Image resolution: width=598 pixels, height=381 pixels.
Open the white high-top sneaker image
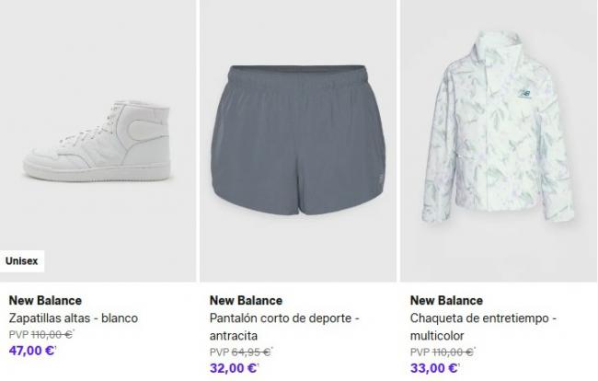97,141
